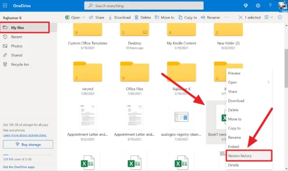Click Move to in the toolbar
This screenshot has height=171, width=288.
pyautogui.click(x=164, y=17)
